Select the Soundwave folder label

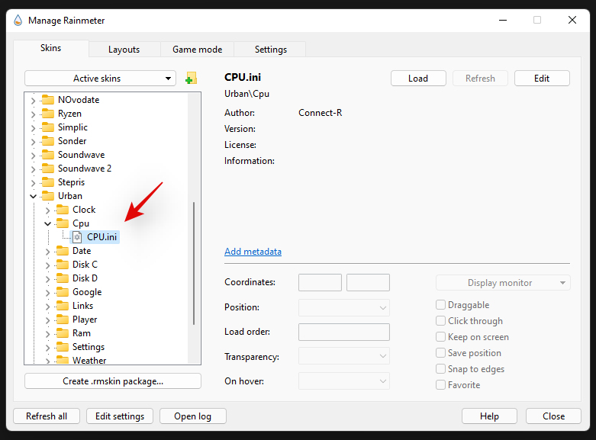pyautogui.click(x=82, y=155)
